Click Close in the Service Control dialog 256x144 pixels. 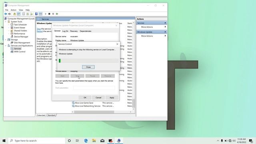(x=88, y=67)
